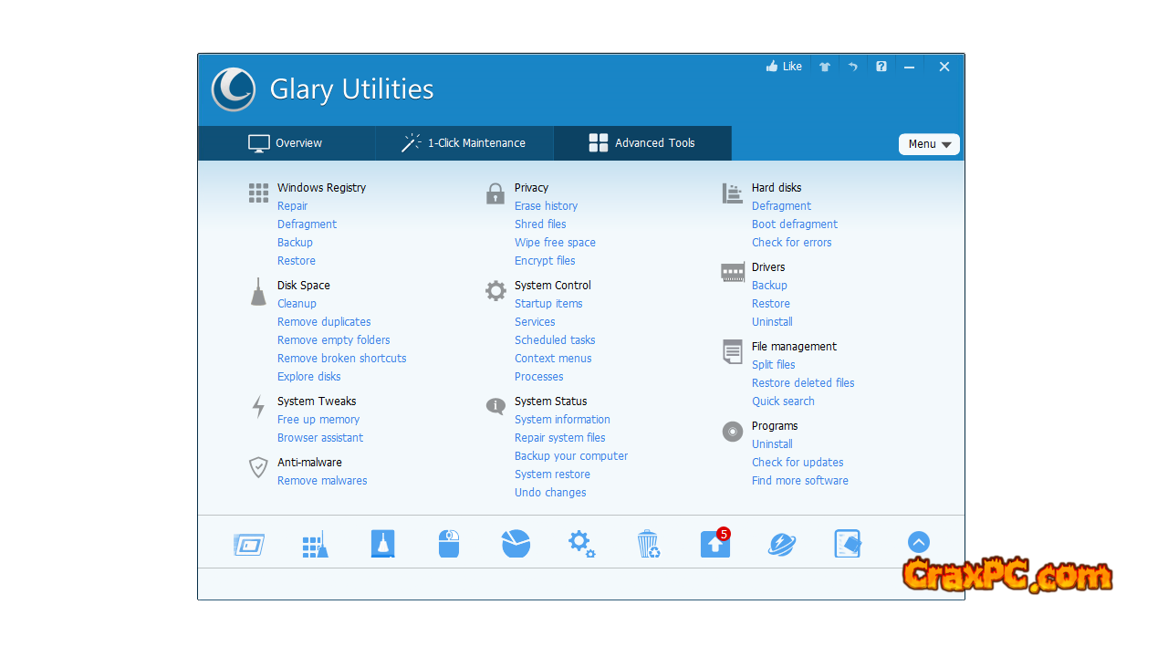
Task: Click the pie chart disk analysis icon
Action: pyautogui.click(x=516, y=544)
